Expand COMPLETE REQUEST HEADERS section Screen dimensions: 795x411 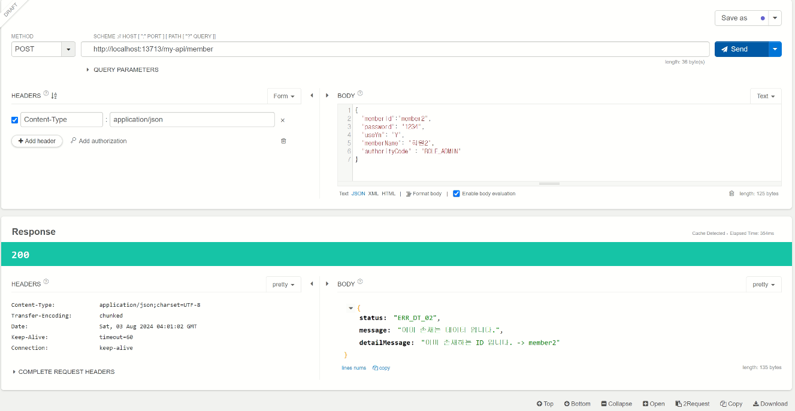[x=64, y=371]
